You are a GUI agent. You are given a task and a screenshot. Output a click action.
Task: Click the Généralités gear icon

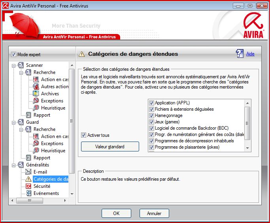point(21,164)
